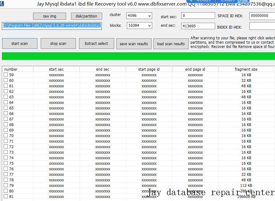Tick the checkbox for row 62
Viewport: 275px width, 201px height.
click(6, 91)
